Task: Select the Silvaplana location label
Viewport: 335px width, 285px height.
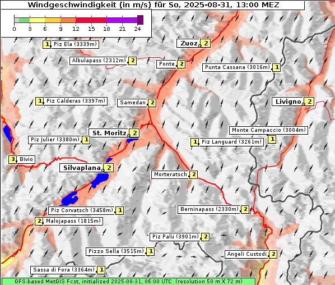Action: (82, 168)
